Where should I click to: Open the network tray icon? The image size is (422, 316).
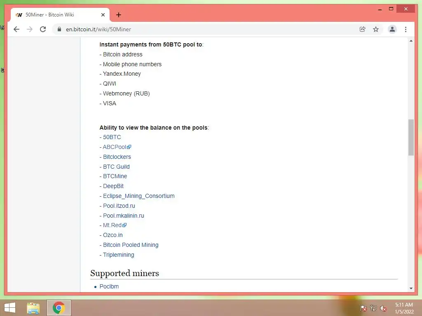point(373,308)
